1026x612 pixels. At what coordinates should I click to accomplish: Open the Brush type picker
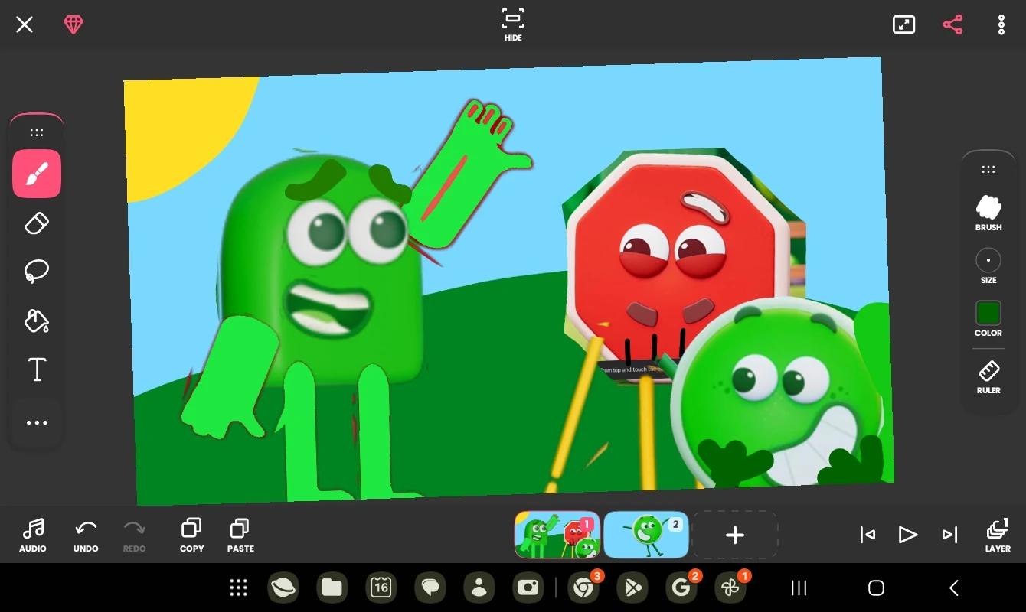(x=988, y=213)
